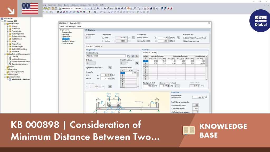Click save crane icon next to ABUS field
The height and width of the screenshot is (152, 270).
point(133,56)
